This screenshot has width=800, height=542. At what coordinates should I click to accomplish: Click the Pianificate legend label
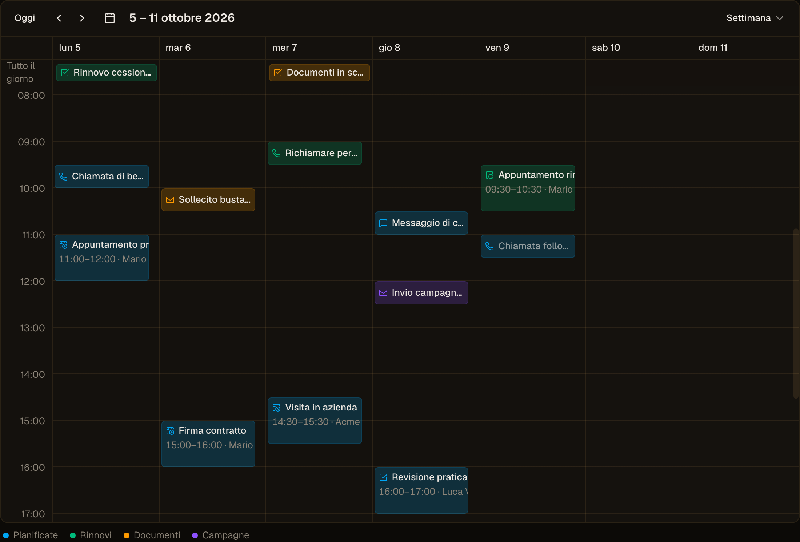(x=36, y=535)
